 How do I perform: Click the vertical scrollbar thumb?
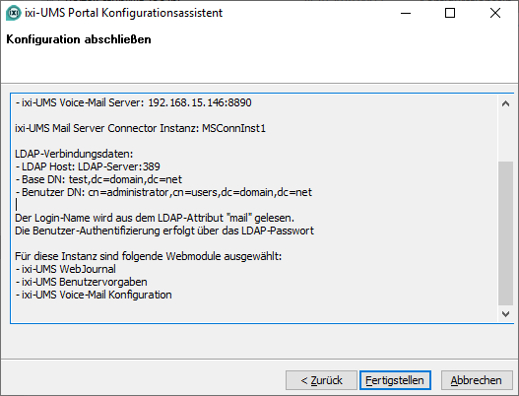click(x=505, y=233)
